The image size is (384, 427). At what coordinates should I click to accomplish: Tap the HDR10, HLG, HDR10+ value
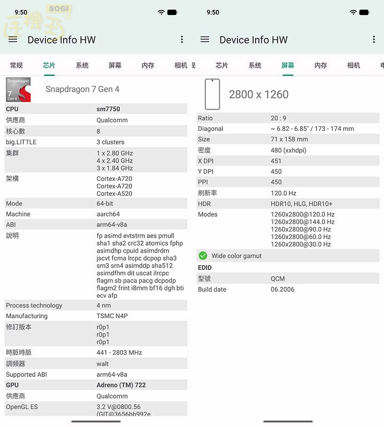click(x=301, y=204)
